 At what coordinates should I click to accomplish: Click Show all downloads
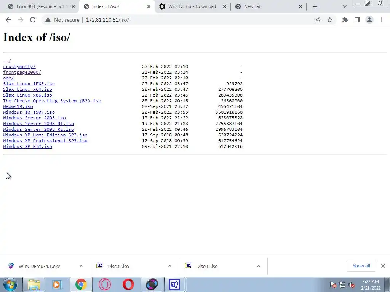pyautogui.click(x=361, y=266)
